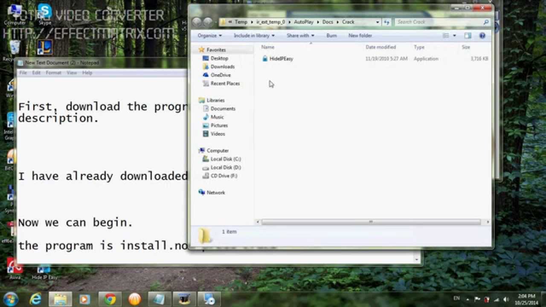This screenshot has width=546, height=307.
Task: Show hidden system tray icons
Action: (x=468, y=299)
